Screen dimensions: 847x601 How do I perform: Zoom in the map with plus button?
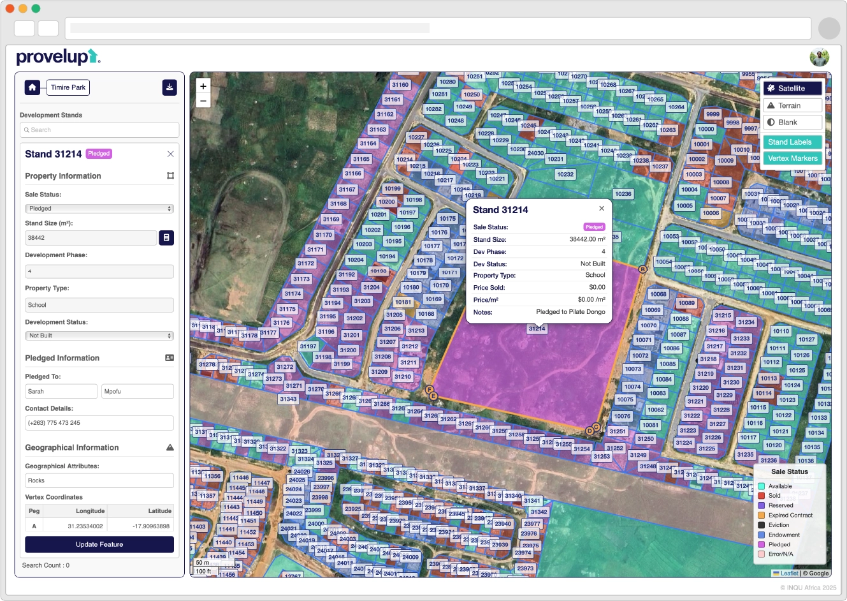203,86
